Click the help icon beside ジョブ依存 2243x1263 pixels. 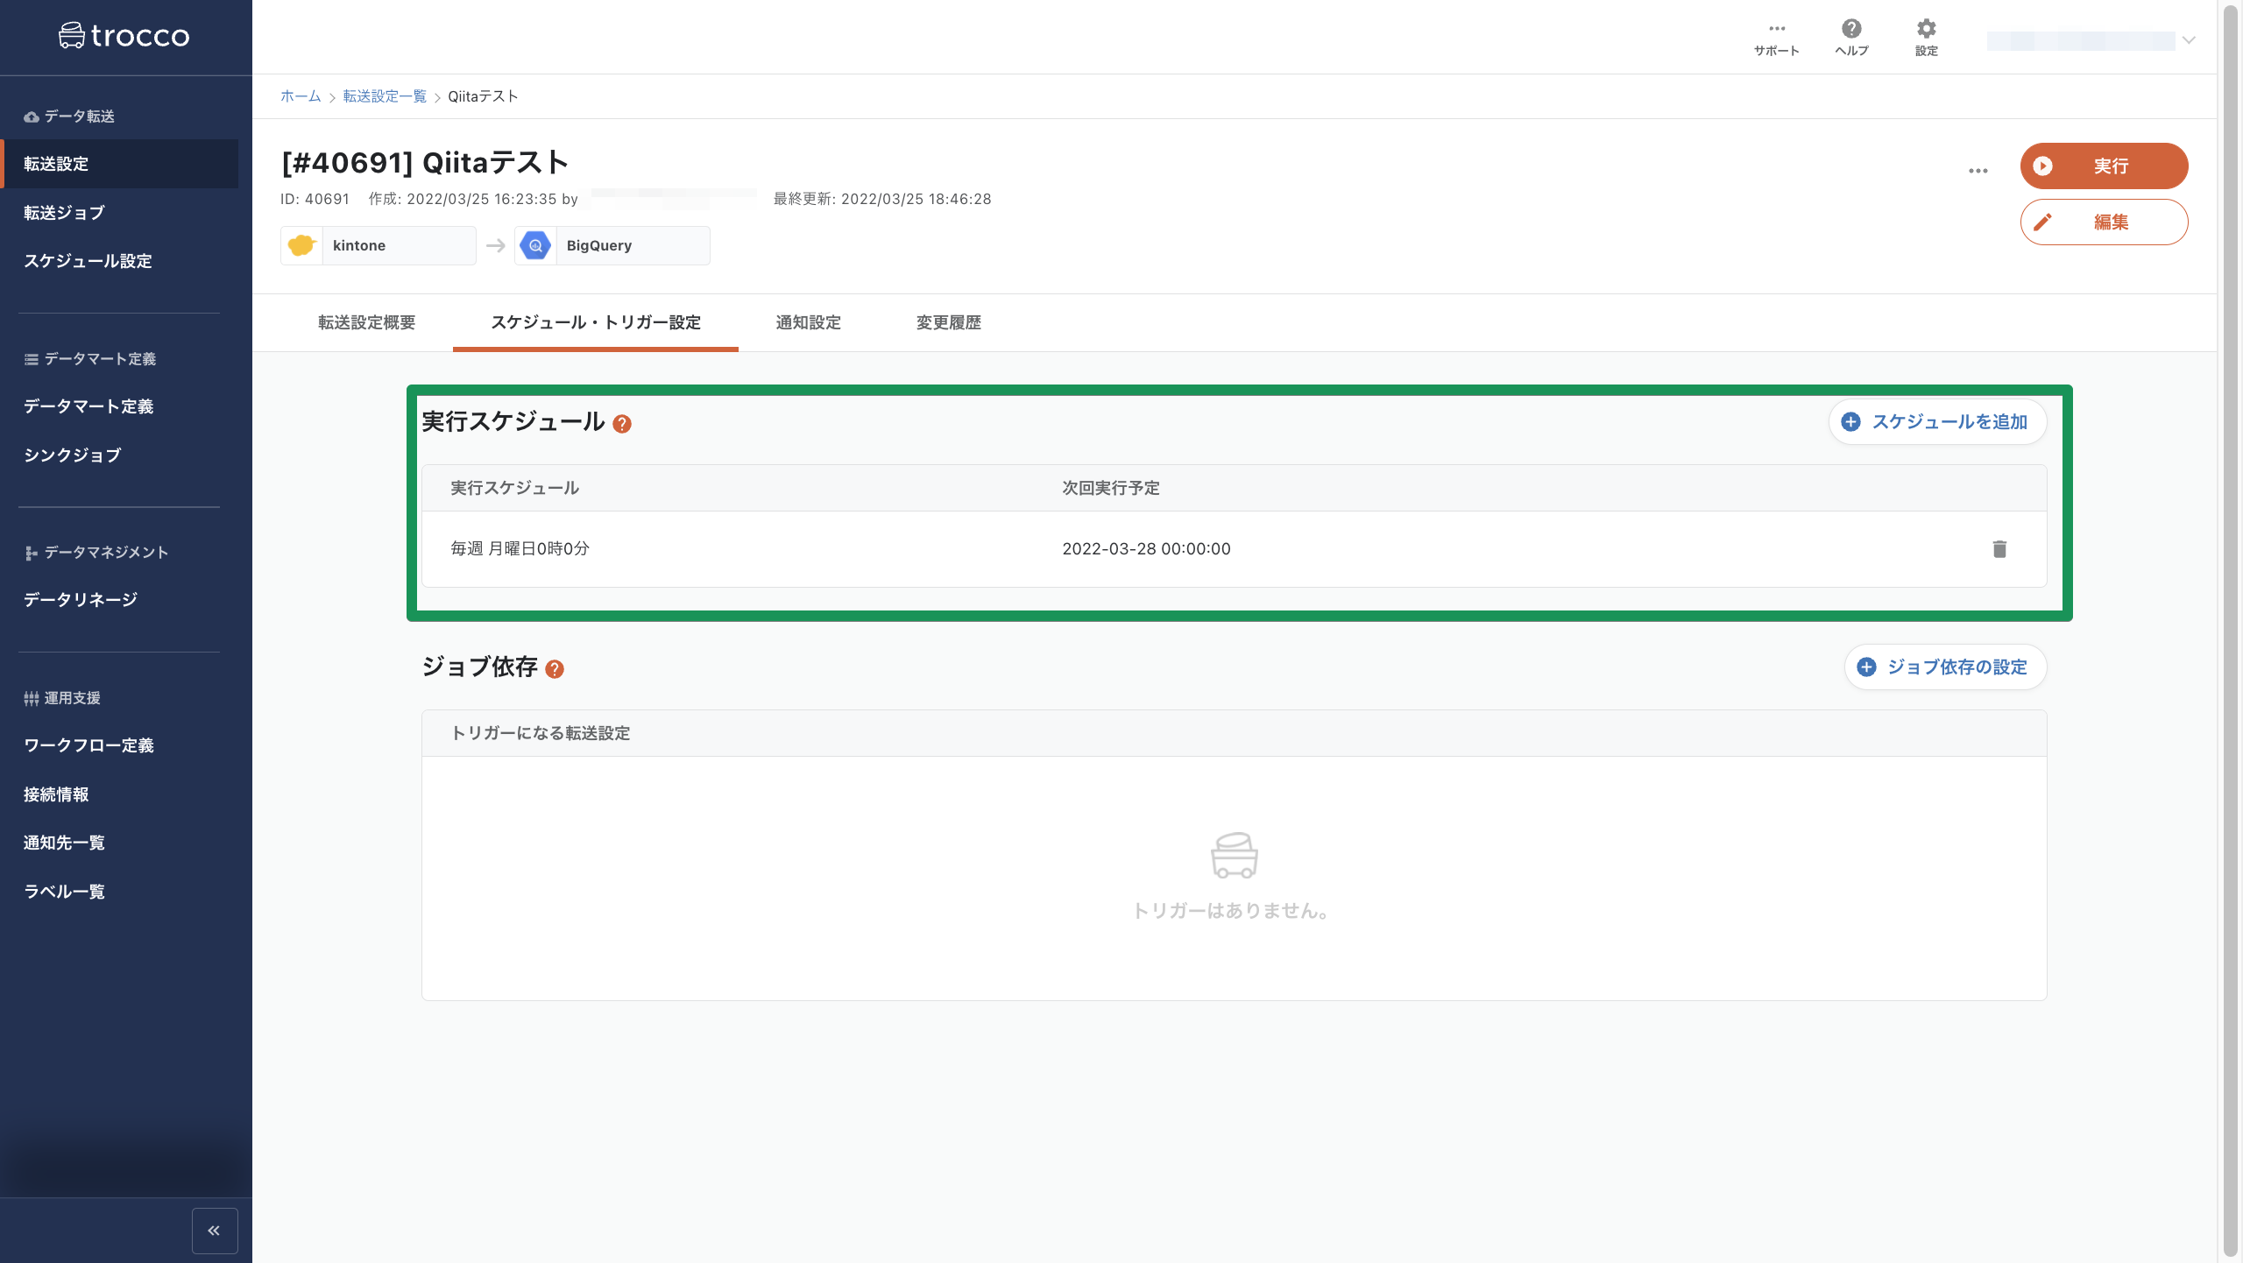(555, 669)
